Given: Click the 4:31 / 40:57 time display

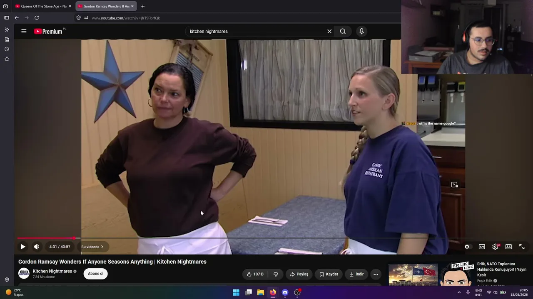Looking at the screenshot, I should [60, 247].
